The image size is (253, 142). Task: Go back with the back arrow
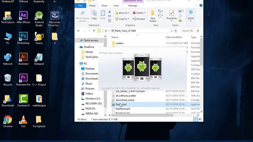click(x=78, y=31)
